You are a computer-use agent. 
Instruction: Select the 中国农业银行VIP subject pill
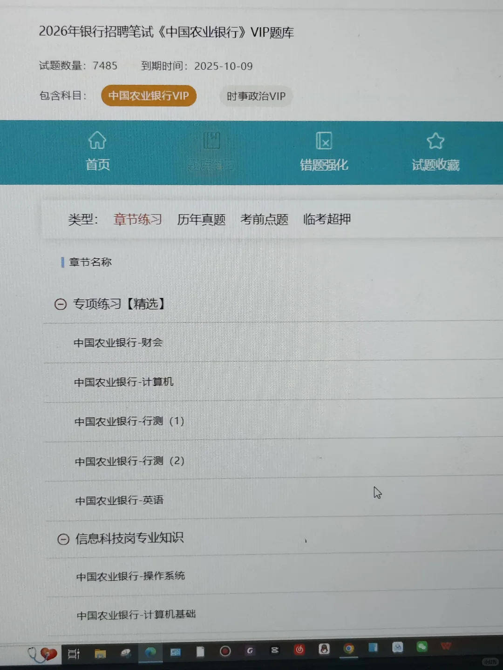[149, 96]
